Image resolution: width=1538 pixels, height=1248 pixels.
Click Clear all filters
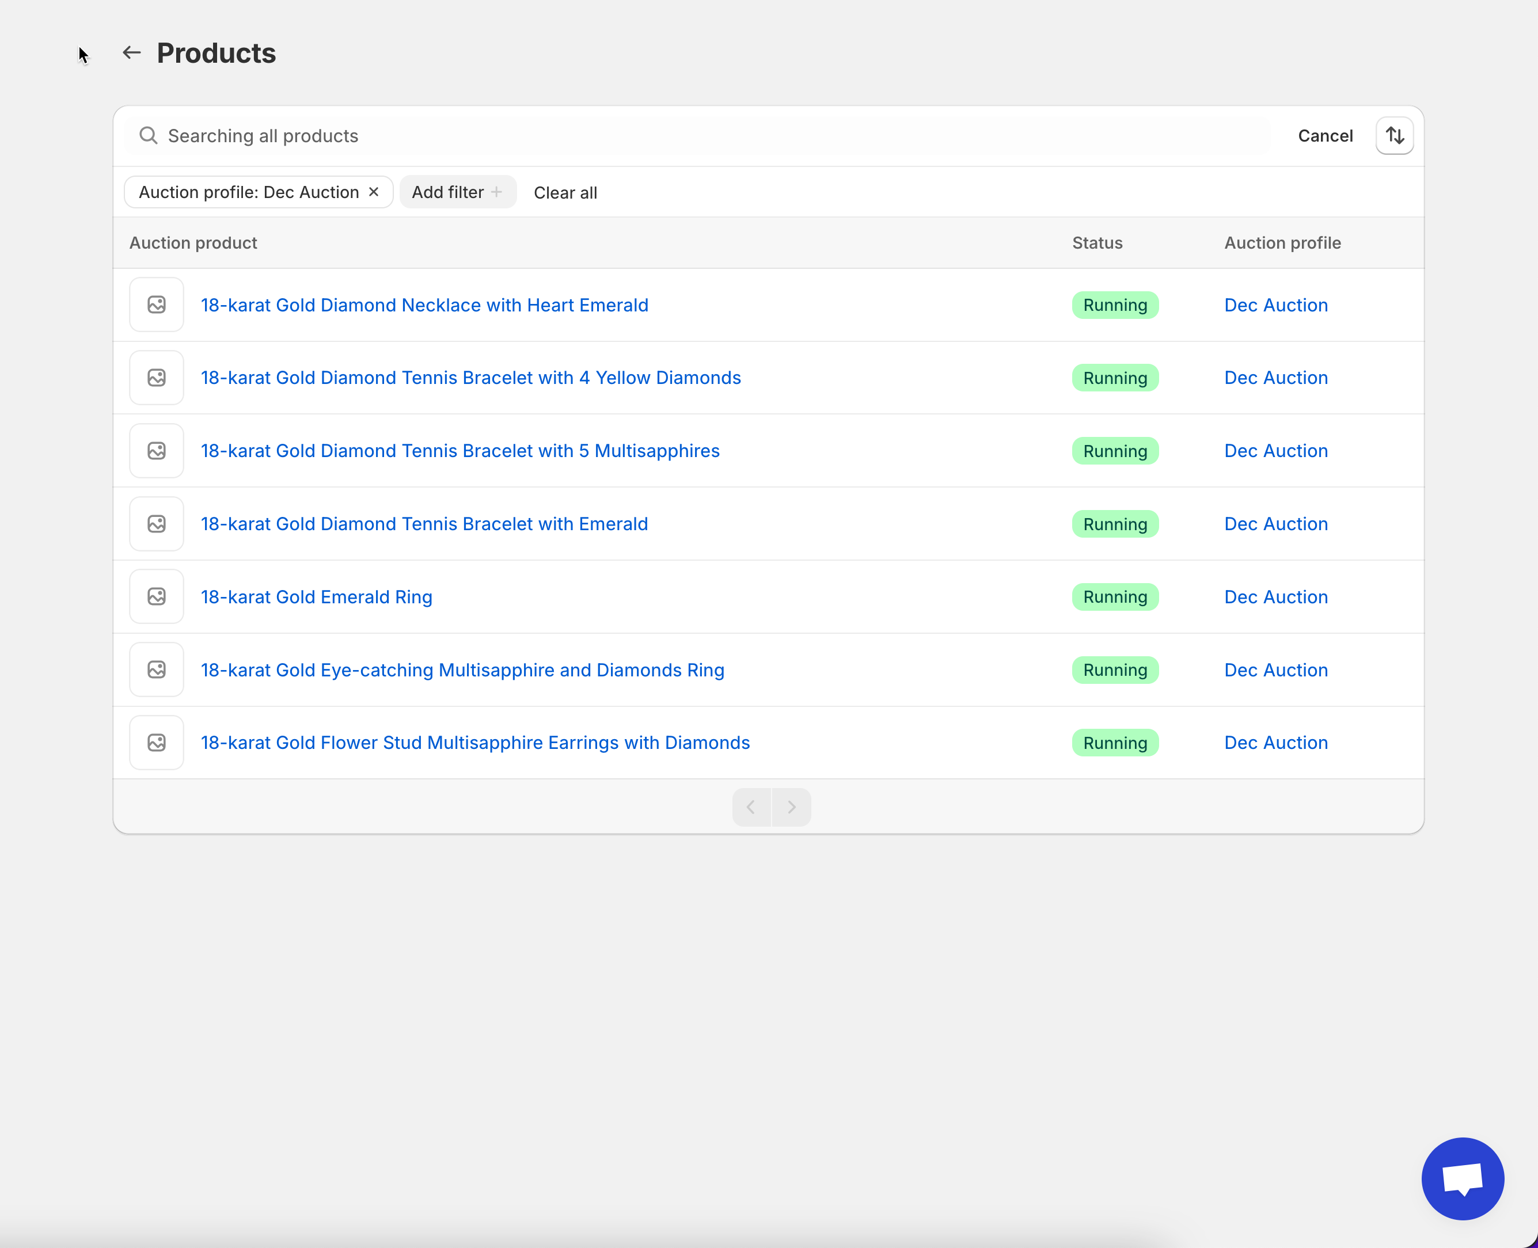point(565,193)
